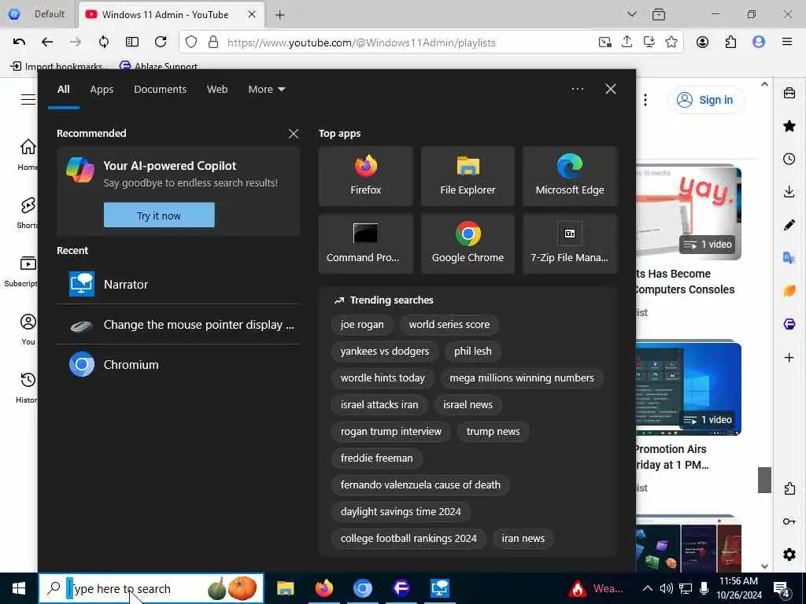This screenshot has height=604, width=806.
Task: List all tabs dropdown arrow
Action: pos(632,14)
